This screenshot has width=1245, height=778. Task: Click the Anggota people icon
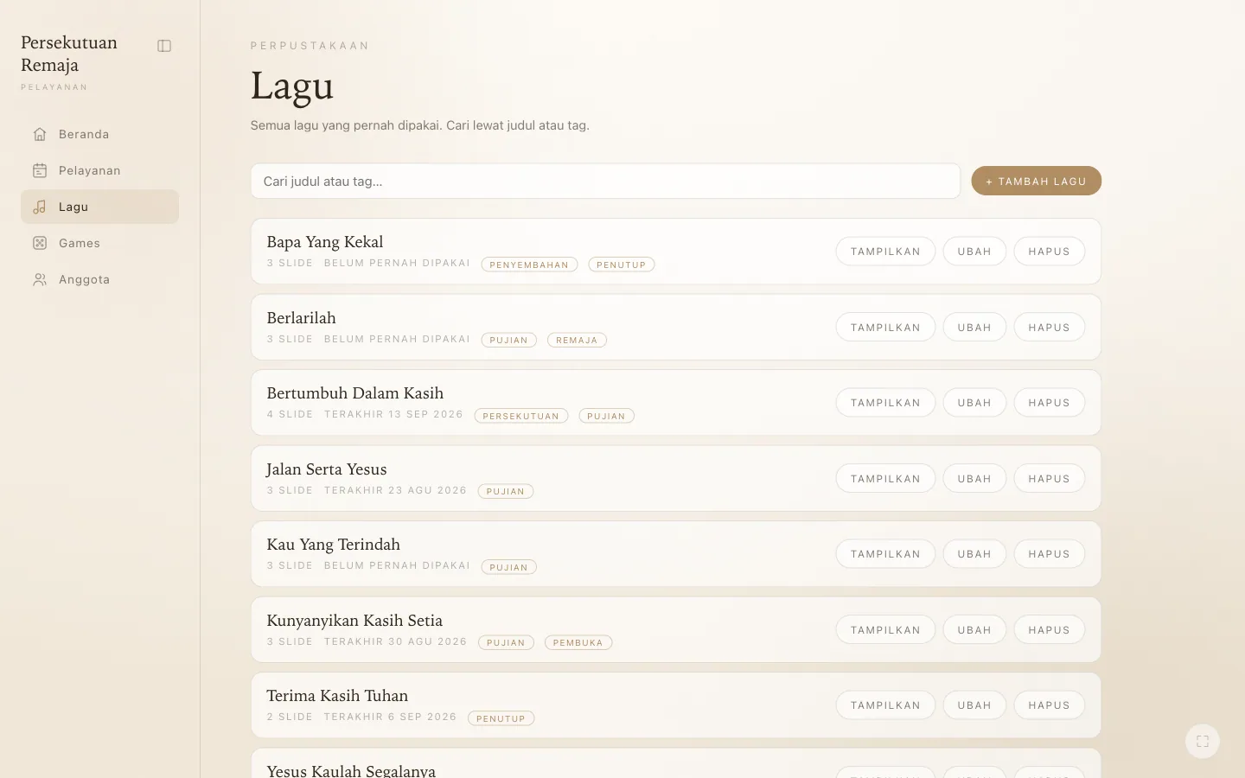coord(40,279)
